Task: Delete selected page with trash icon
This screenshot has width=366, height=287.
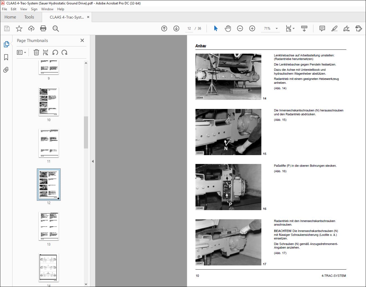Action: 36,52
